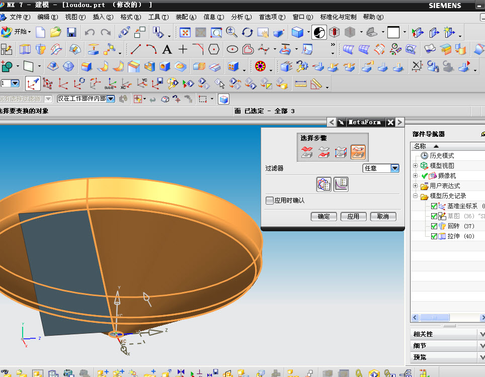Open the material properties icon in MetaForm dialog

tap(324, 184)
